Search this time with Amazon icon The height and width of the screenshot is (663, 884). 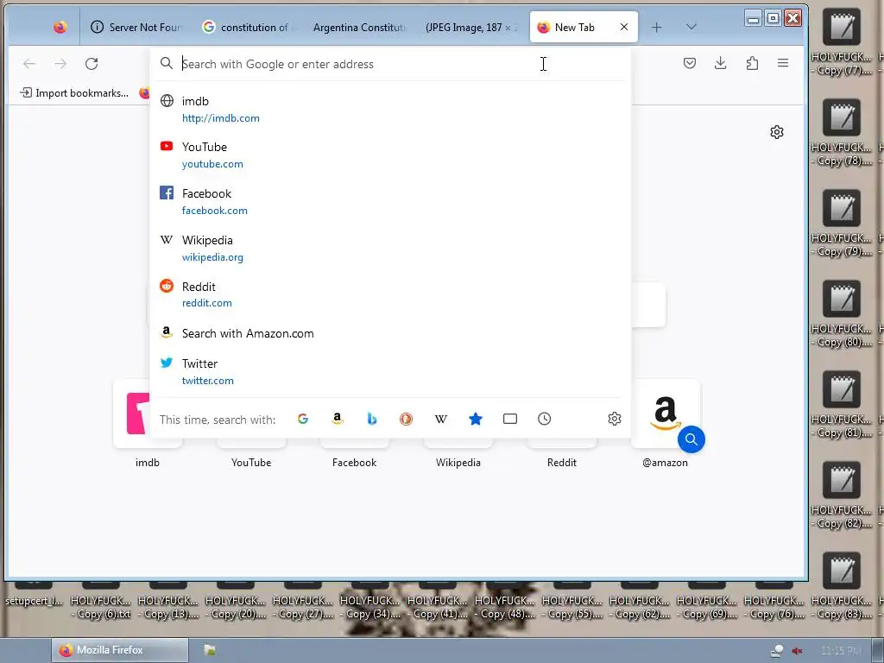tap(338, 419)
